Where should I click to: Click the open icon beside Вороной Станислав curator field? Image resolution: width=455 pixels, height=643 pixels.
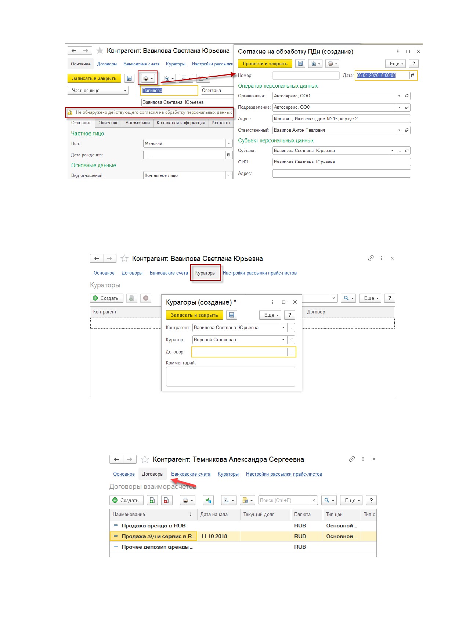coord(291,340)
